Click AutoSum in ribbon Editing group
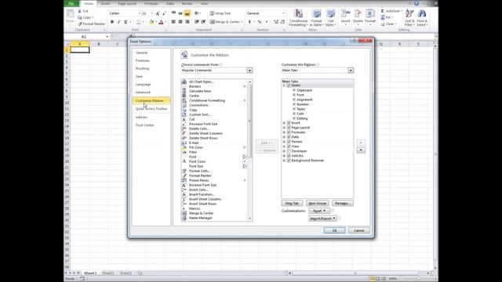This screenshot has width=502, height=282. pyautogui.click(x=391, y=11)
